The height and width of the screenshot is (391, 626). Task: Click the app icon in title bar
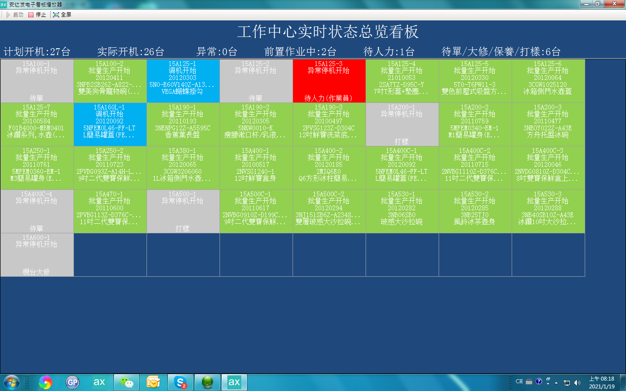tap(3, 4)
